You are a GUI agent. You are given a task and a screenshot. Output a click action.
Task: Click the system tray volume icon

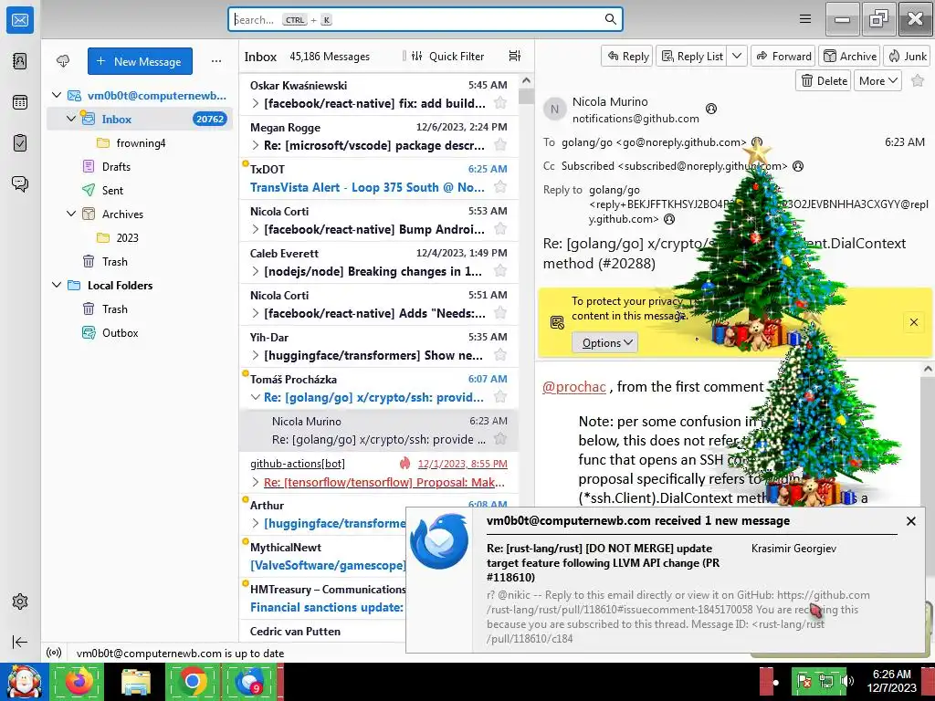point(846,681)
